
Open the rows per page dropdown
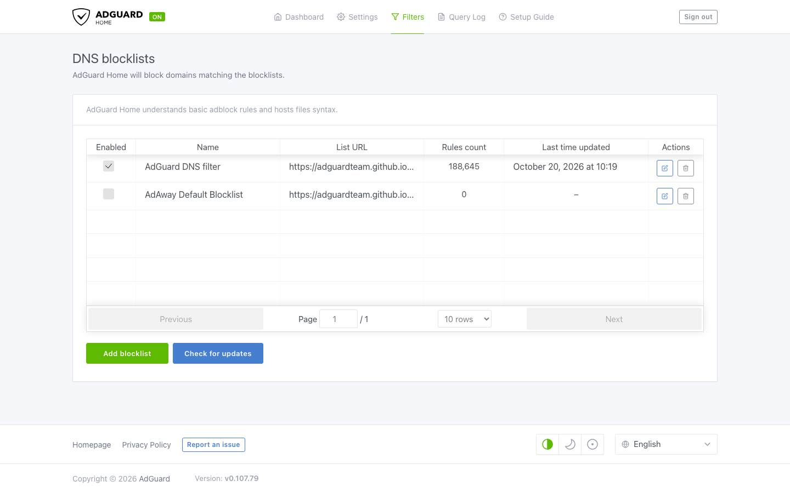[465, 319]
